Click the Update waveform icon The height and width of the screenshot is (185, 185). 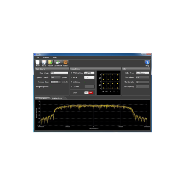[65, 63]
